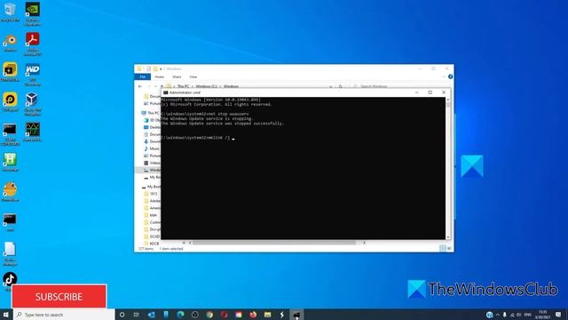Maximize the Administrator cmd window
Viewport: 568px width, 320px height.
pyautogui.click(x=430, y=92)
